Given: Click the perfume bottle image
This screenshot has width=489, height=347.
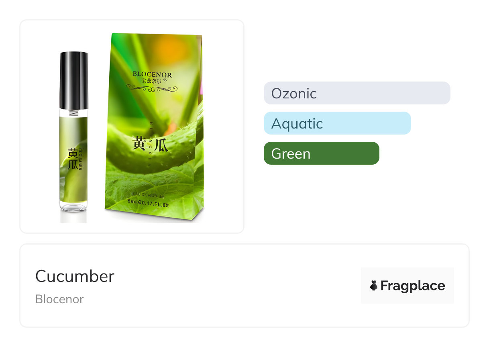Looking at the screenshot, I should 74,133.
